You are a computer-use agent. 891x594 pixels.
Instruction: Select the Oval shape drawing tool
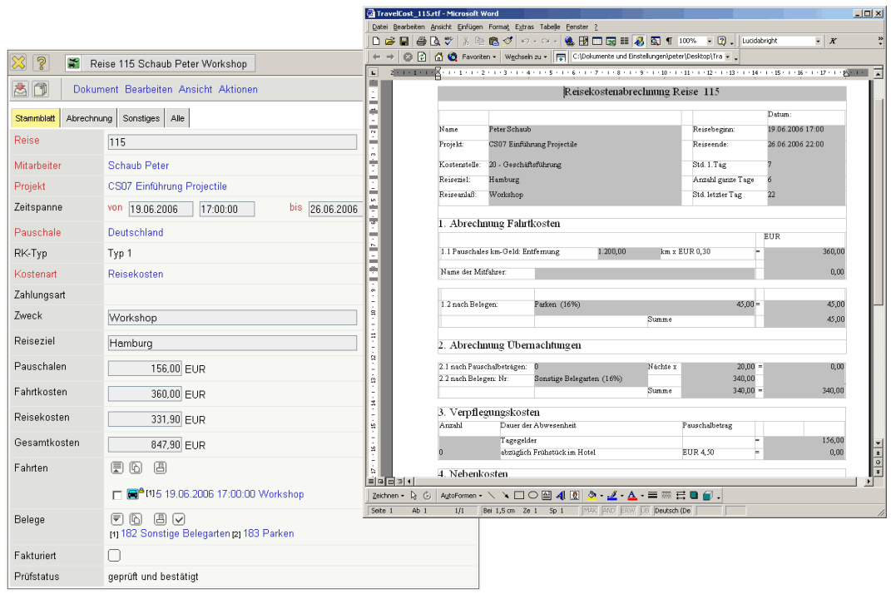(x=532, y=495)
